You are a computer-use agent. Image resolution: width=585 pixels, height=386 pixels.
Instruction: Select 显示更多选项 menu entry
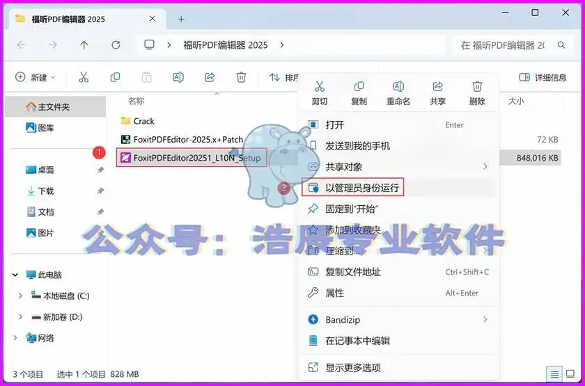coord(398,368)
